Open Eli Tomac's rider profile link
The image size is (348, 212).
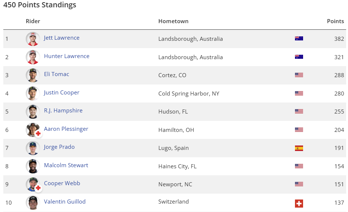coord(56,74)
